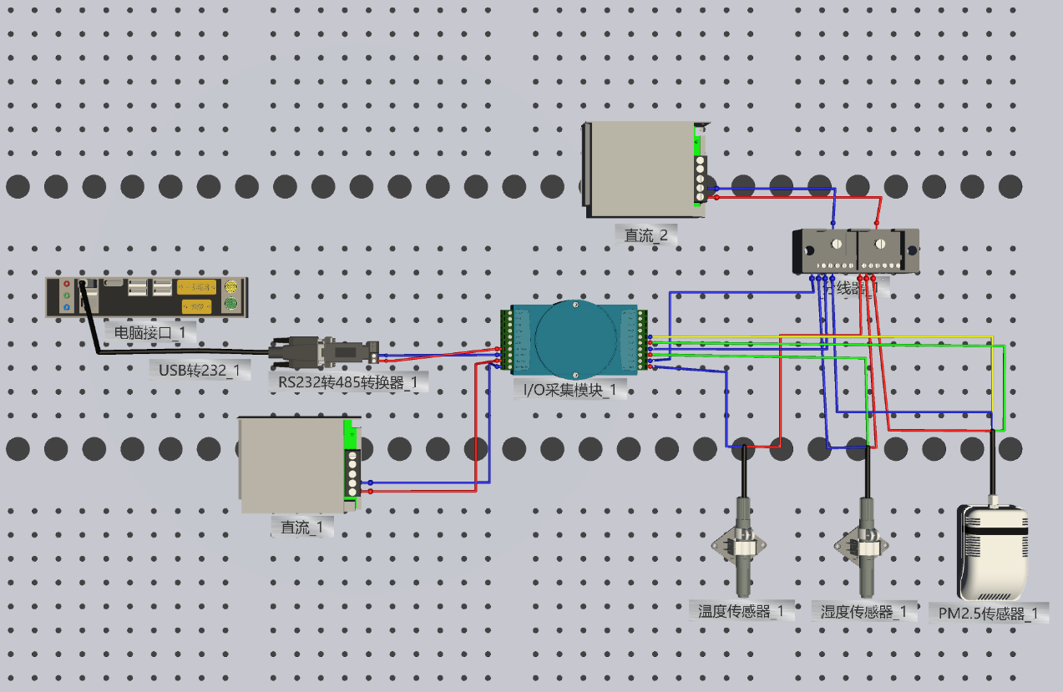
Task: Click the 电脑接口_1 label
Action: click(x=155, y=333)
